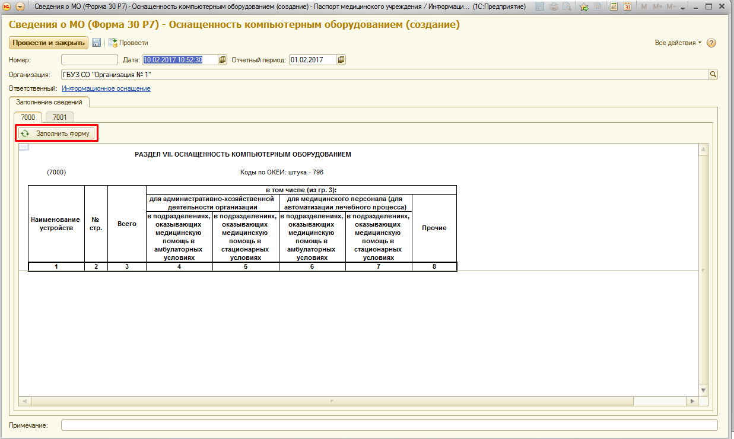Image resolution: width=734 pixels, height=439 pixels.
Task: Click the Провести toolbar button
Action: coord(128,43)
